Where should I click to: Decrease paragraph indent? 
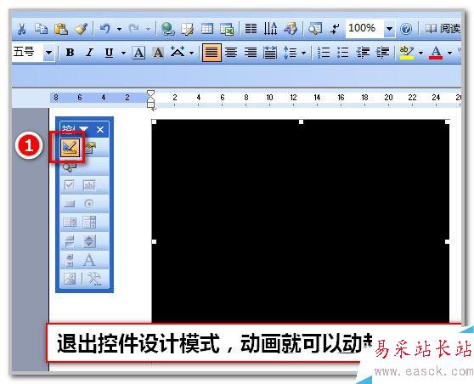[363, 53]
